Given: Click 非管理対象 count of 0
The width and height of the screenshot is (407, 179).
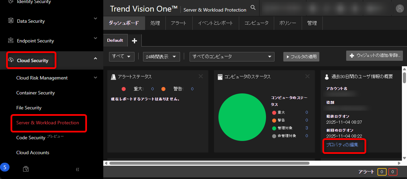Looking at the screenshot, I should coord(306,136).
